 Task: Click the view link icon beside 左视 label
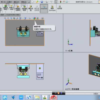click(x=66, y=51)
